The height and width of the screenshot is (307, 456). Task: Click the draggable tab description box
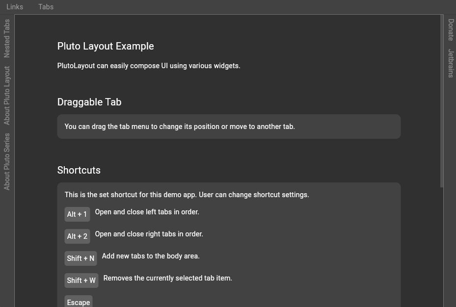coord(229,127)
